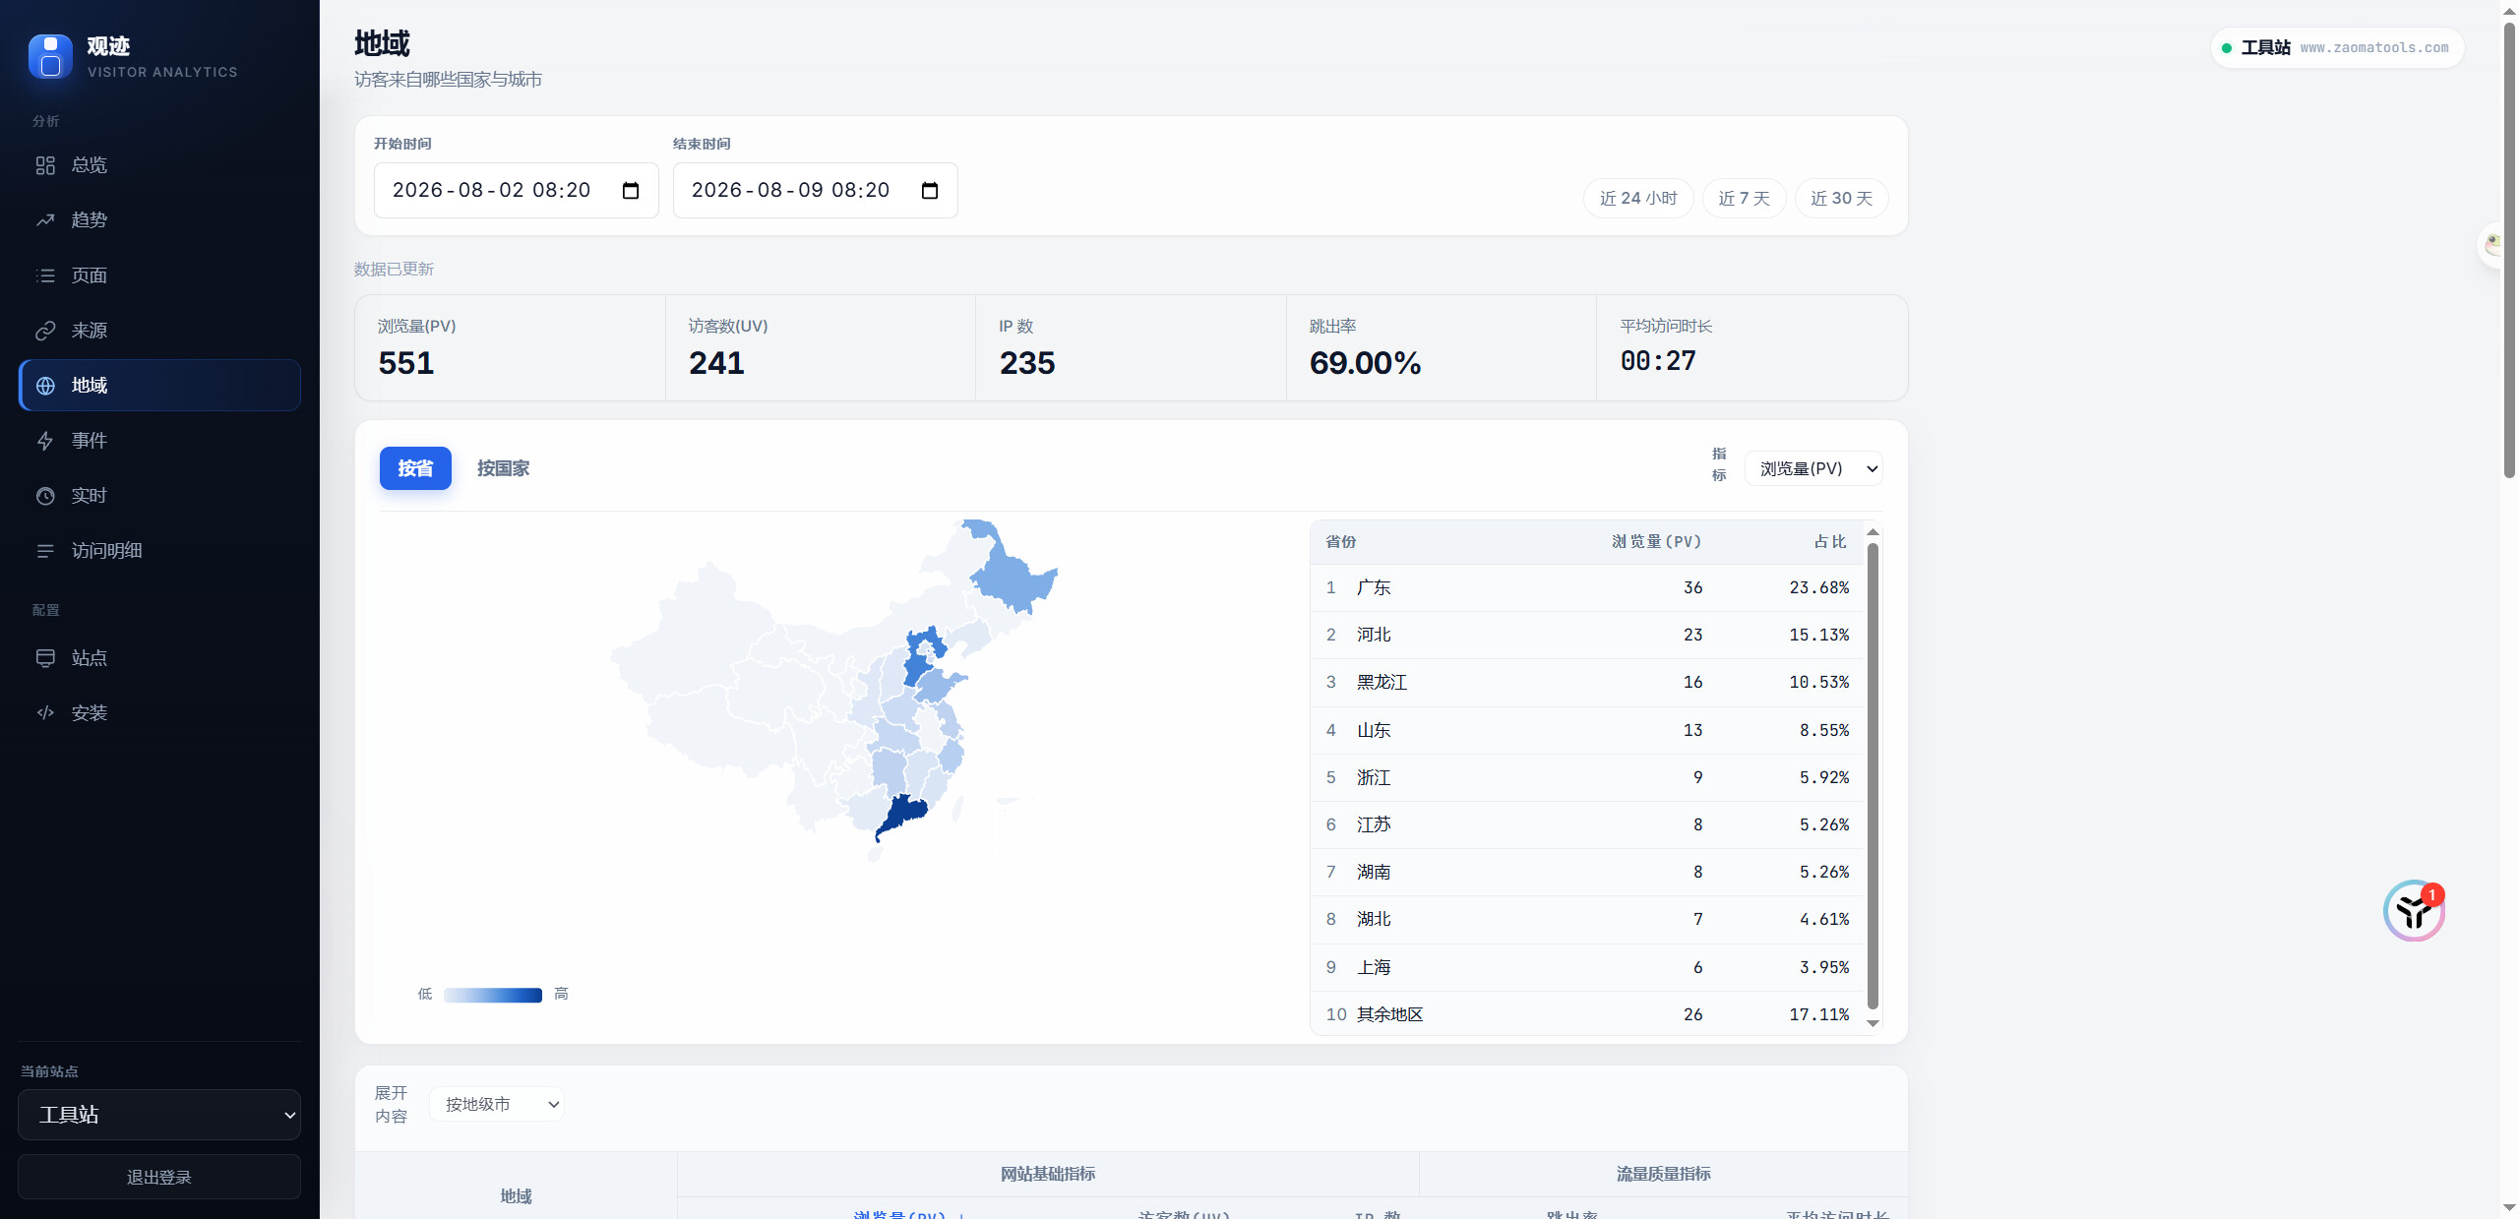The width and height of the screenshot is (2519, 1219).
Task: Switch map view to 按国家
Action: point(504,468)
